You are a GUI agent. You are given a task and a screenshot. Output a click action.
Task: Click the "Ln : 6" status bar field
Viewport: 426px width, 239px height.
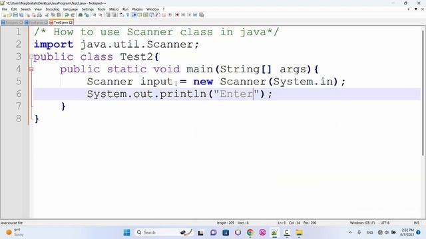(x=282, y=223)
